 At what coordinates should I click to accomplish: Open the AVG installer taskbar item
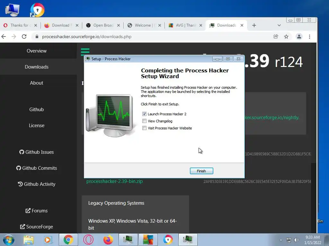coord(148,240)
